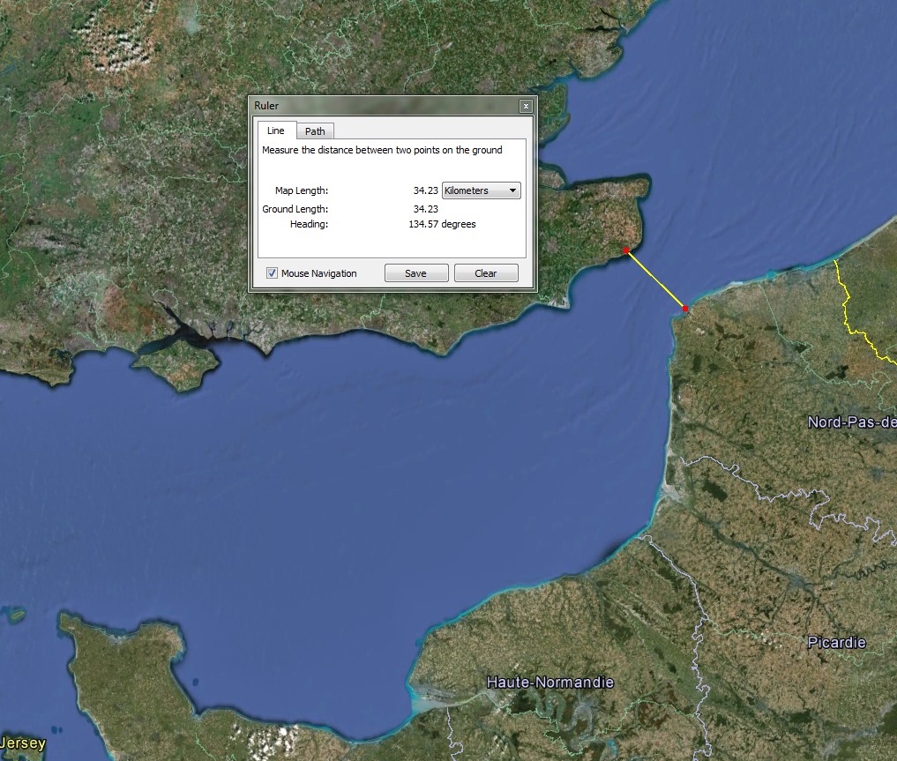Click the Nord-Pas-de region label
Image resolution: width=897 pixels, height=761 pixels.
[x=852, y=422]
